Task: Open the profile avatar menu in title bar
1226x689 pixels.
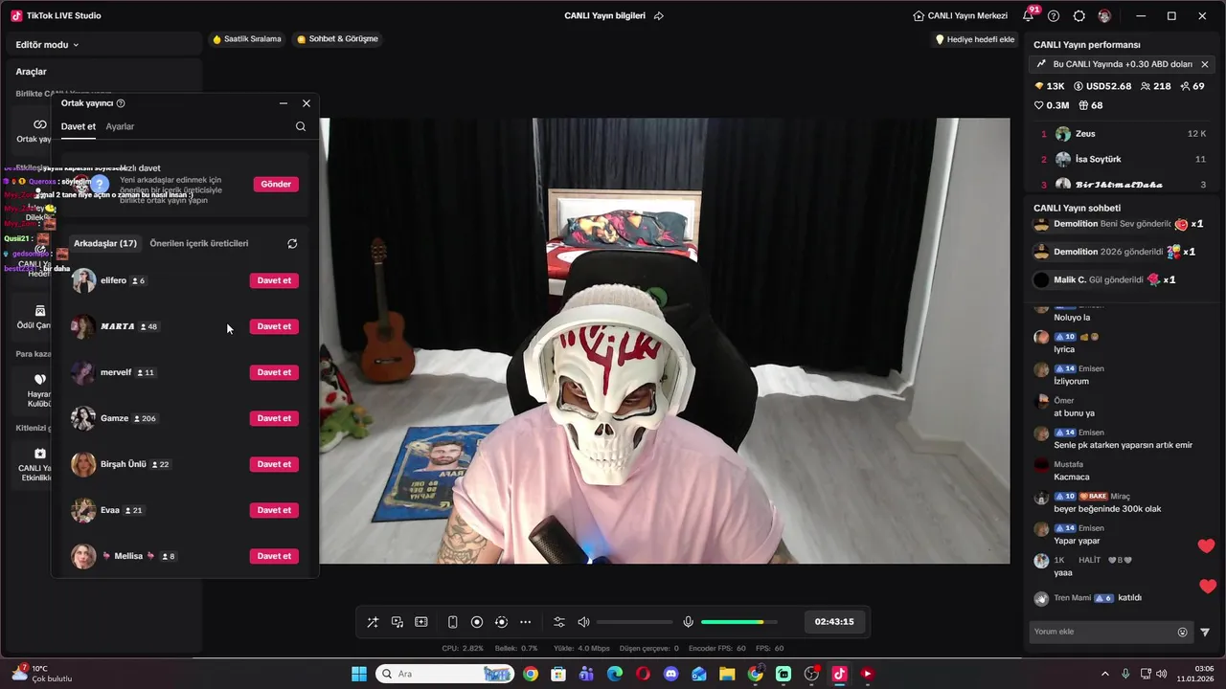Action: 1104,16
